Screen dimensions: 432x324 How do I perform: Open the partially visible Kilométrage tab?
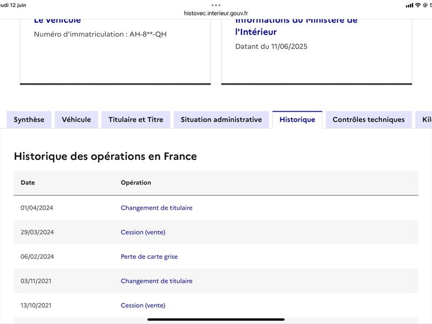click(424, 119)
